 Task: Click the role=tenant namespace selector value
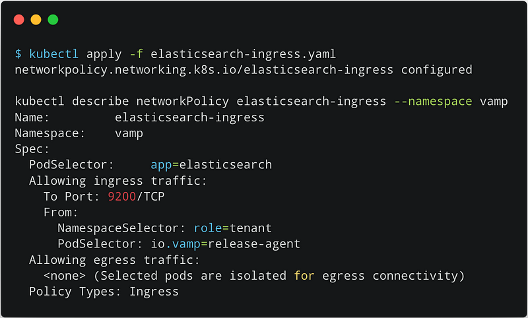pyautogui.click(x=233, y=228)
